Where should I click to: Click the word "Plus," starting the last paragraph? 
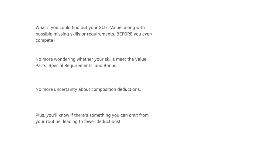pyautogui.click(x=40, y=115)
